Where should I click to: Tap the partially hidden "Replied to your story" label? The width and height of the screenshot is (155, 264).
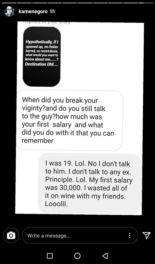tap(47, 23)
